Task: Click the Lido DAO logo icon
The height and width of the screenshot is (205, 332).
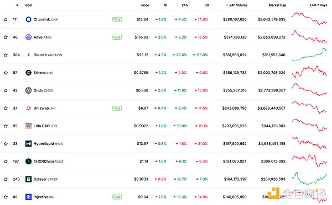Action: (x=28, y=126)
